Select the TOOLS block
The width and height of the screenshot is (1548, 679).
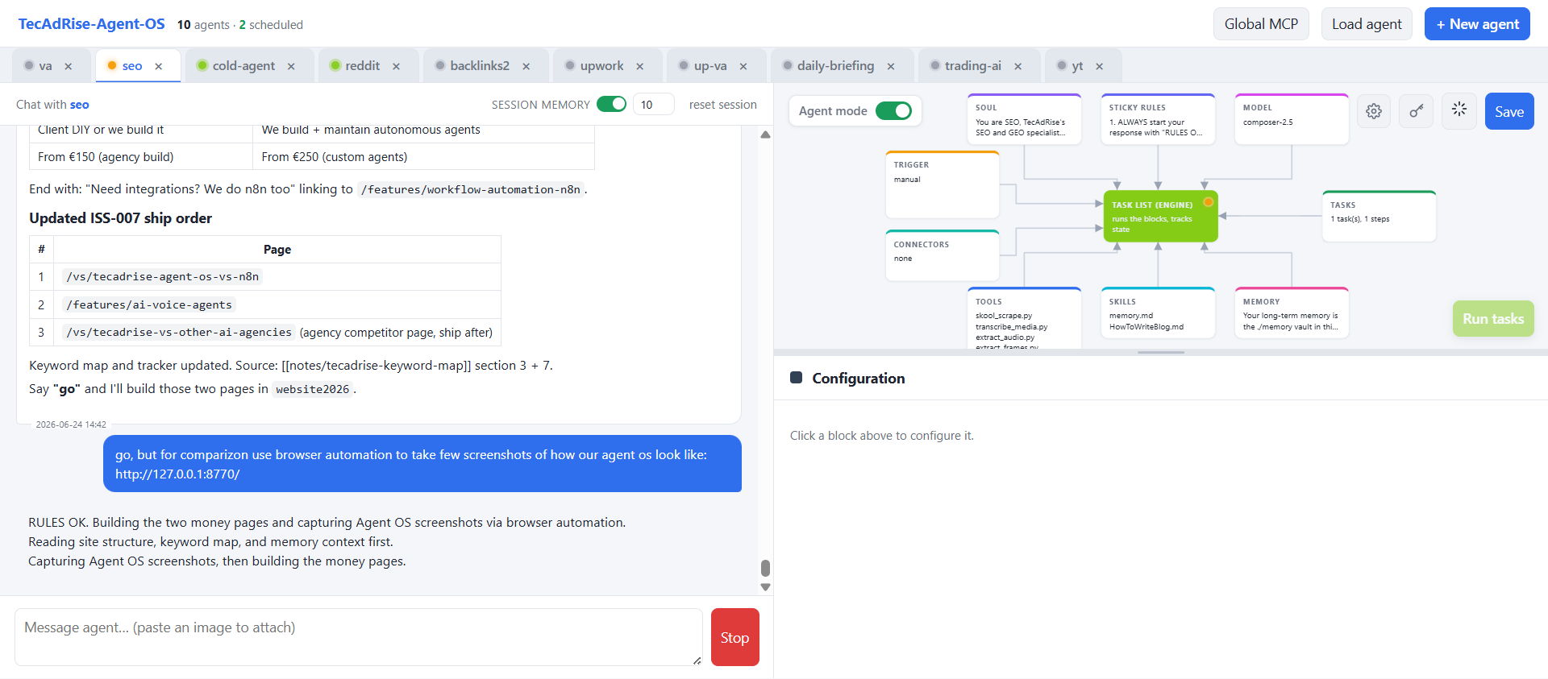(x=1024, y=317)
